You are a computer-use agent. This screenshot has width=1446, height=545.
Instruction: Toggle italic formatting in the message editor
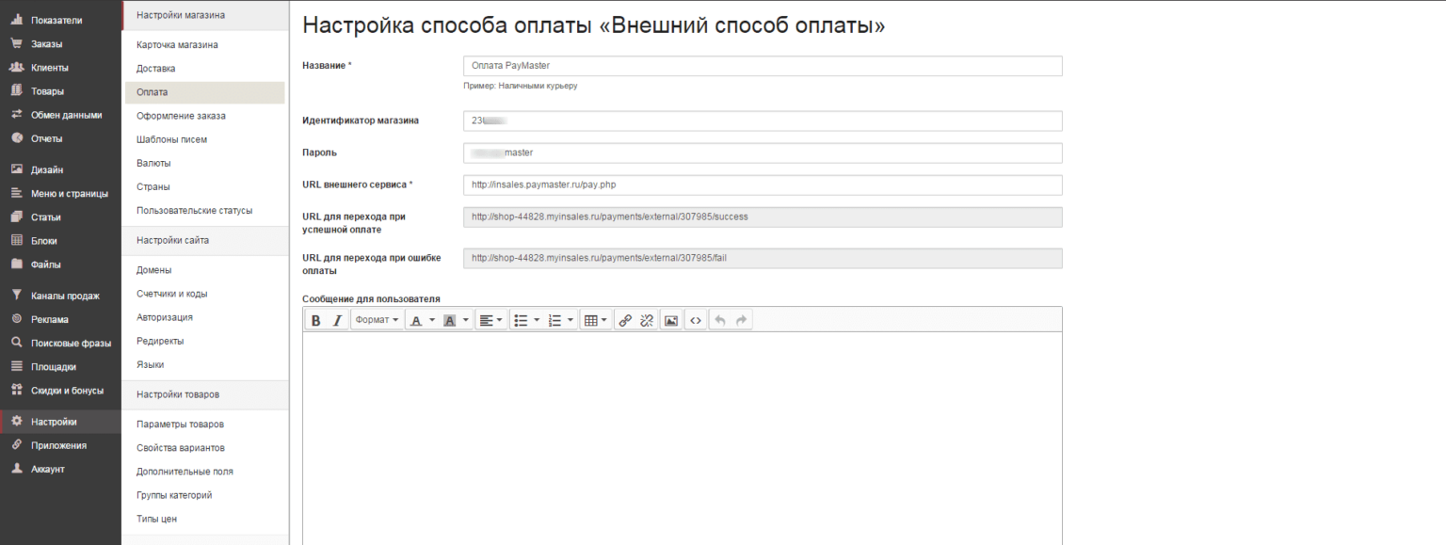[337, 320]
